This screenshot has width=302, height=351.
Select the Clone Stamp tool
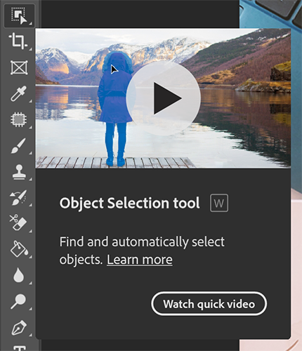(19, 172)
